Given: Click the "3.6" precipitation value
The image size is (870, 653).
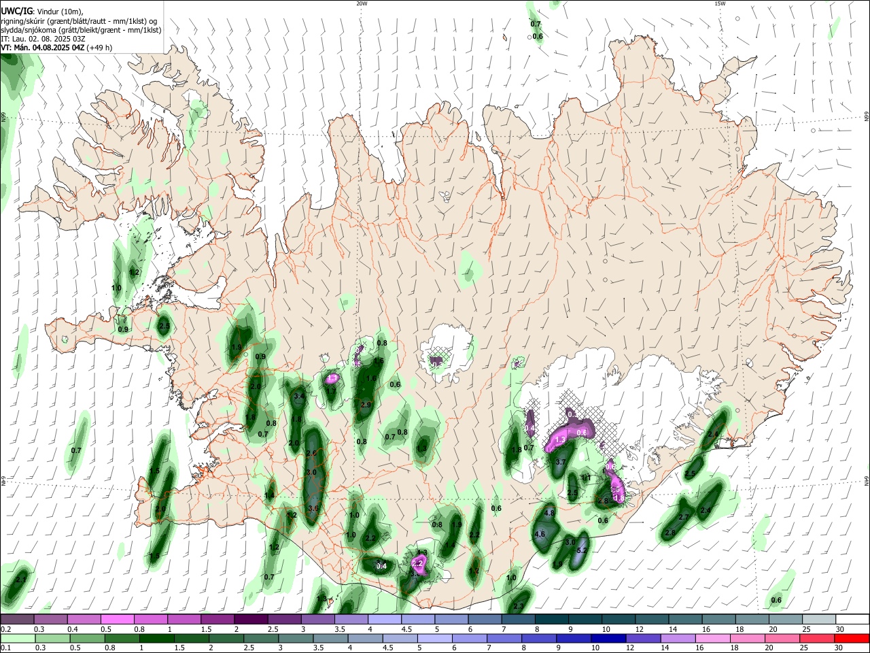Looking at the screenshot, I should click(313, 508).
